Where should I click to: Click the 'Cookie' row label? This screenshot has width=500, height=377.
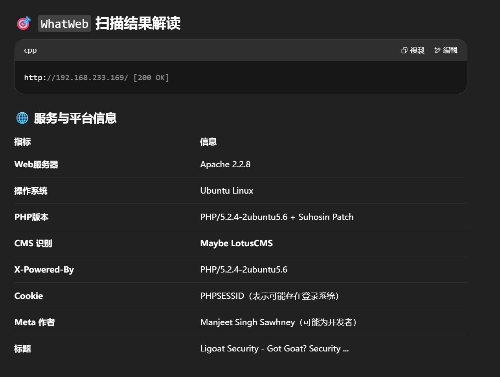pyautogui.click(x=29, y=296)
